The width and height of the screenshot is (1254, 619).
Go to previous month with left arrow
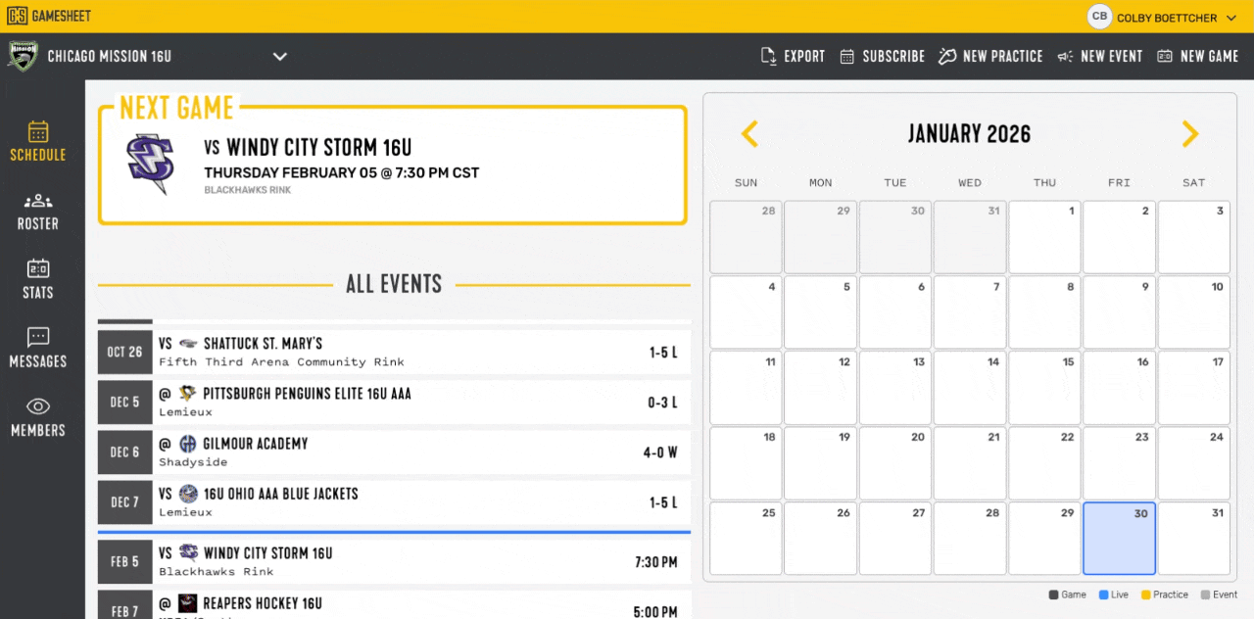pos(749,134)
